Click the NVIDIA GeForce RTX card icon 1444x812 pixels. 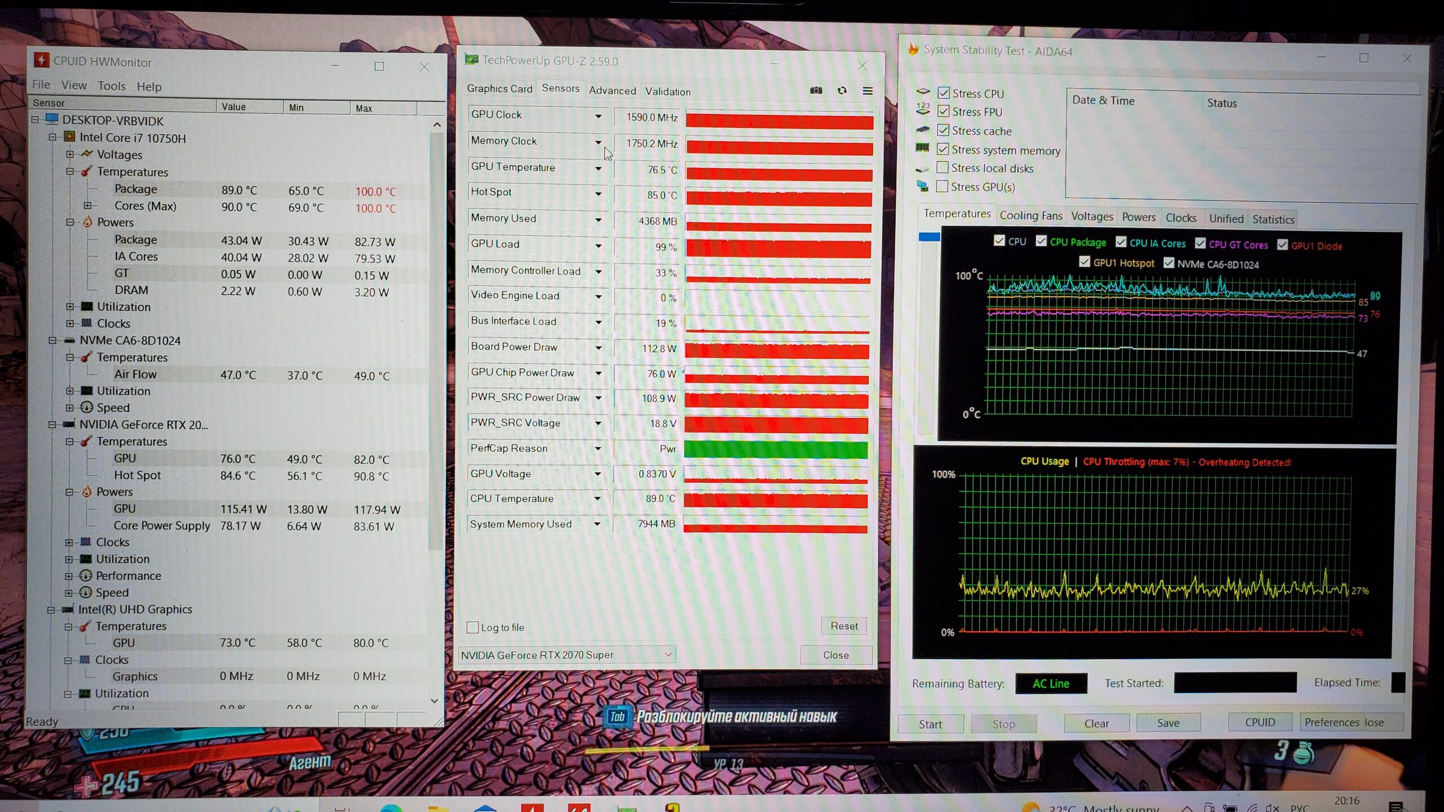coord(69,425)
